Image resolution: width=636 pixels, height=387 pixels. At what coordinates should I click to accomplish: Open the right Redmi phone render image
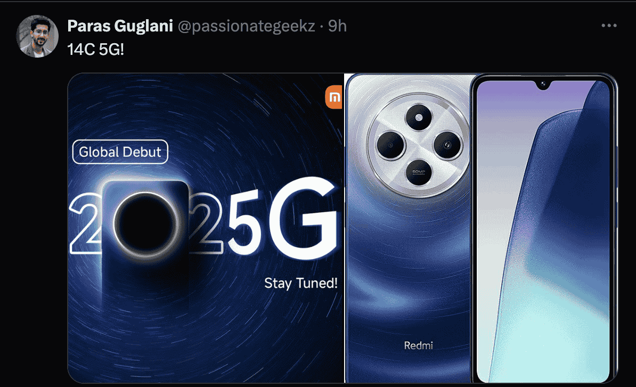click(x=481, y=228)
